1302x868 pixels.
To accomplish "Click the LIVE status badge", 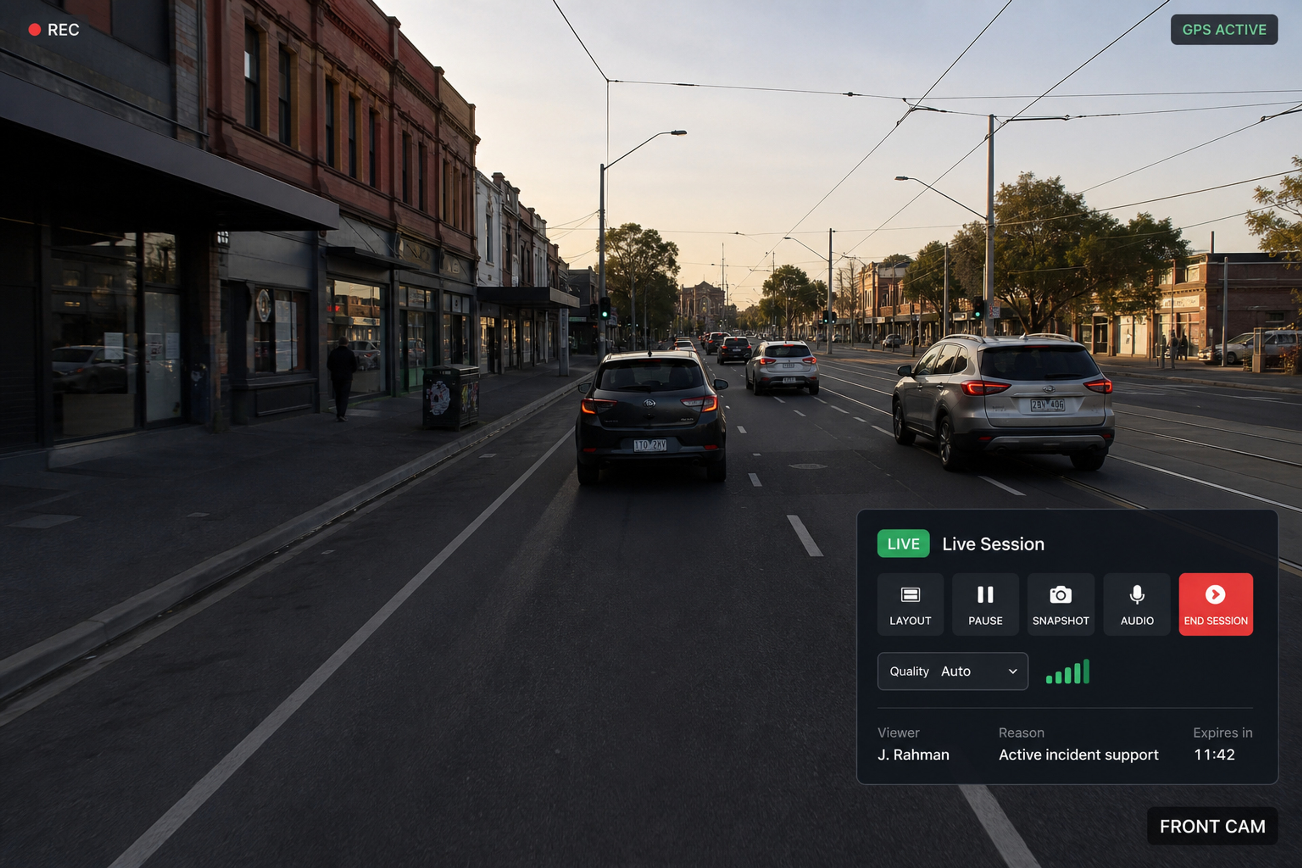I will [x=903, y=544].
